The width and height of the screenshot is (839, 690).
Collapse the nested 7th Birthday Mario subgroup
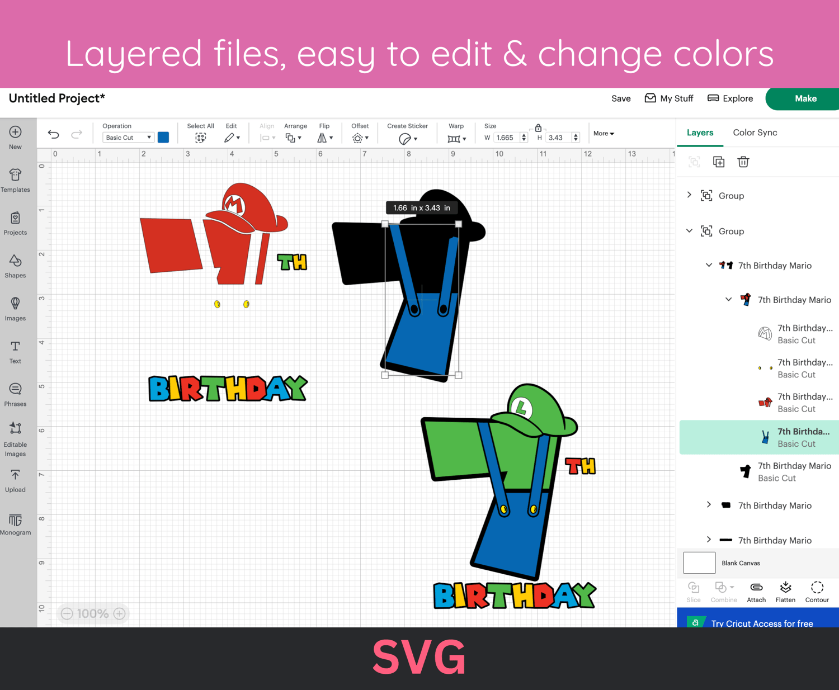coord(728,300)
